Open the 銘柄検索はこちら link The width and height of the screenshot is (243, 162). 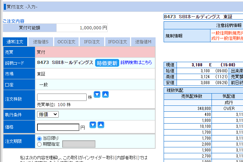pos(136,62)
